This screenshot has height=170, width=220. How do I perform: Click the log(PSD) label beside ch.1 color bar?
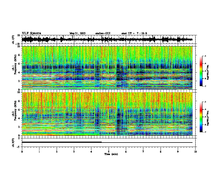coord(208,72)
